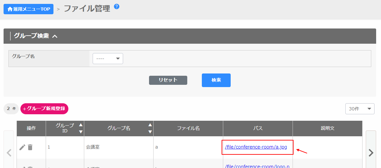
Task: Collapse the グループ検索 panel
Action: (55, 36)
